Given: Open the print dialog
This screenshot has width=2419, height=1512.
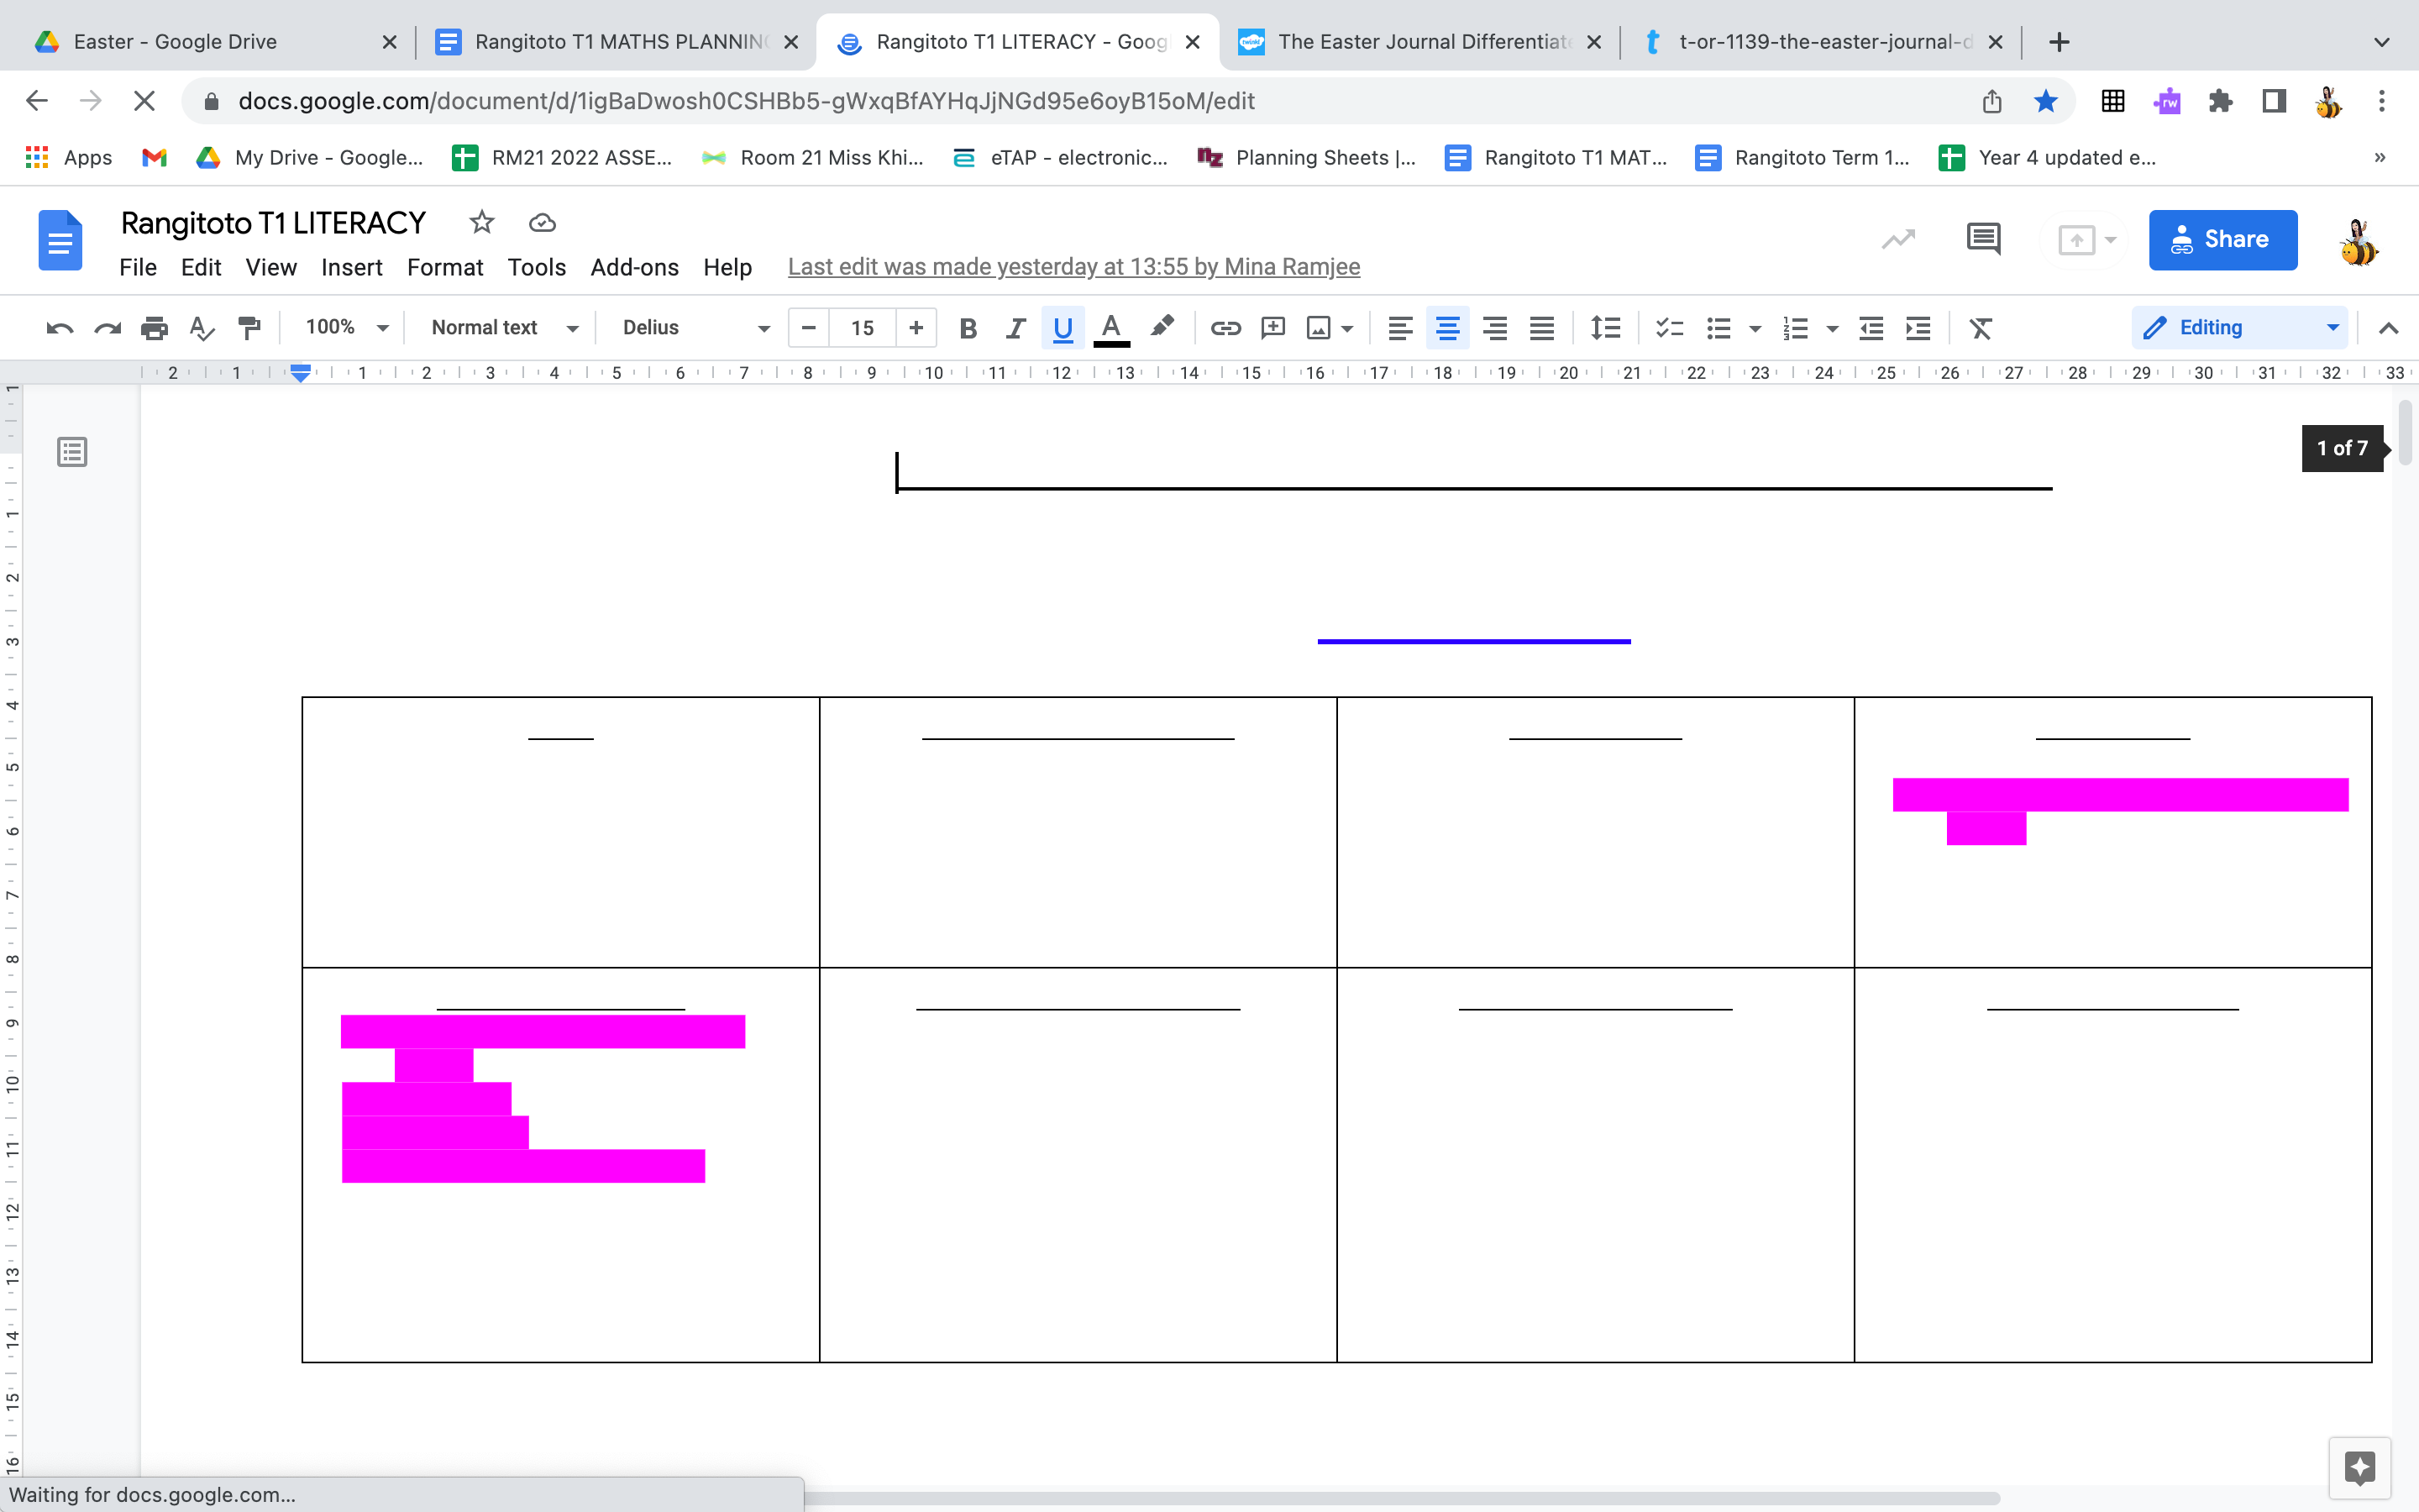Looking at the screenshot, I should coord(155,327).
